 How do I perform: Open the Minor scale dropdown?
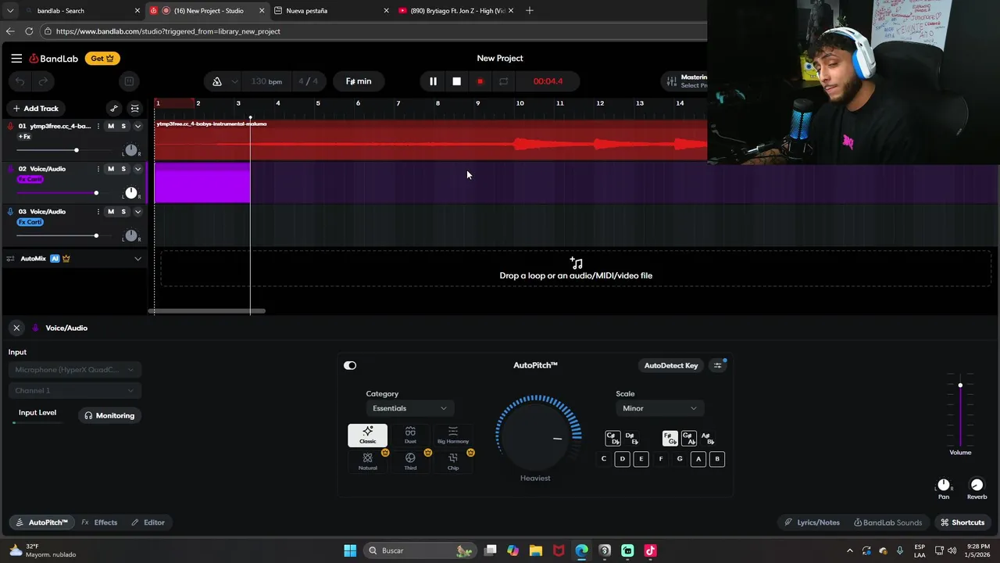point(659,408)
